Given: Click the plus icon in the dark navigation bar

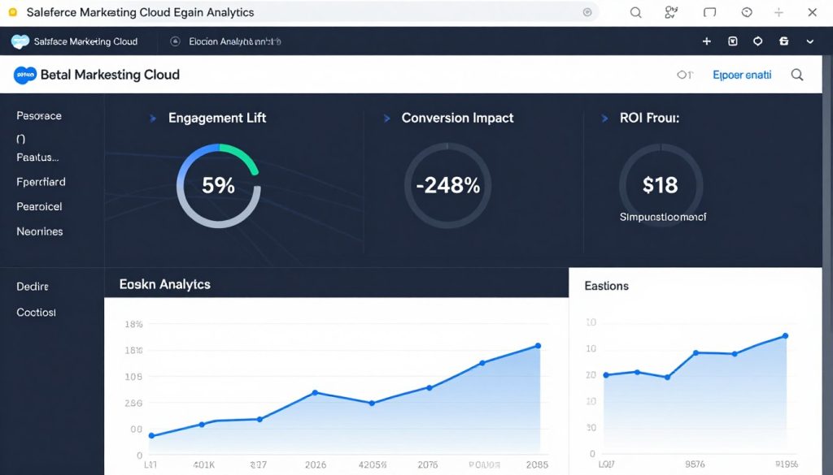Looking at the screenshot, I should 706,41.
